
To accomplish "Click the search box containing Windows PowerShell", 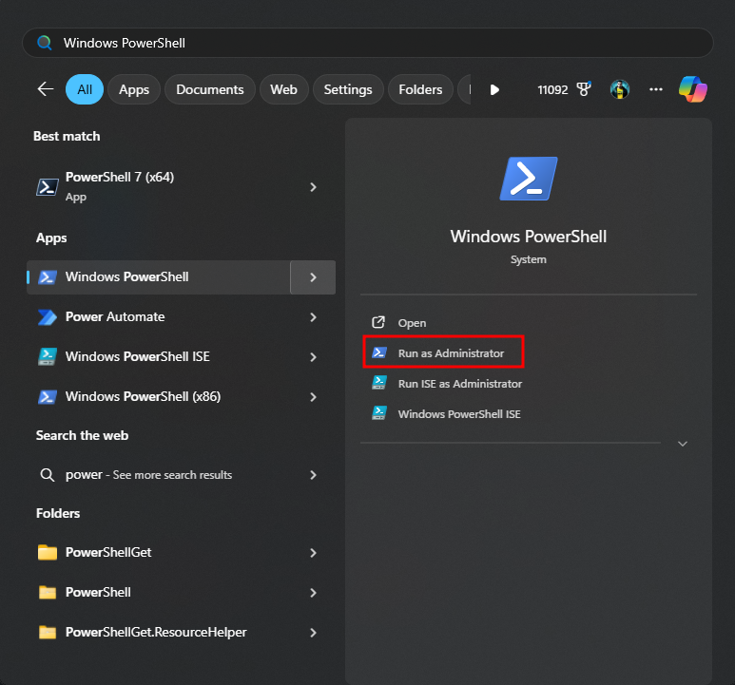I will (x=367, y=43).
